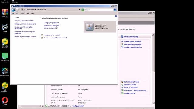Click the Server Manager vertical scrollbar down arrow
The image size is (194, 109).
153,103
